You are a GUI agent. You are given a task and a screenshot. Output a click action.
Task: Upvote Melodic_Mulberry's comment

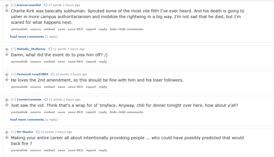(7, 50)
